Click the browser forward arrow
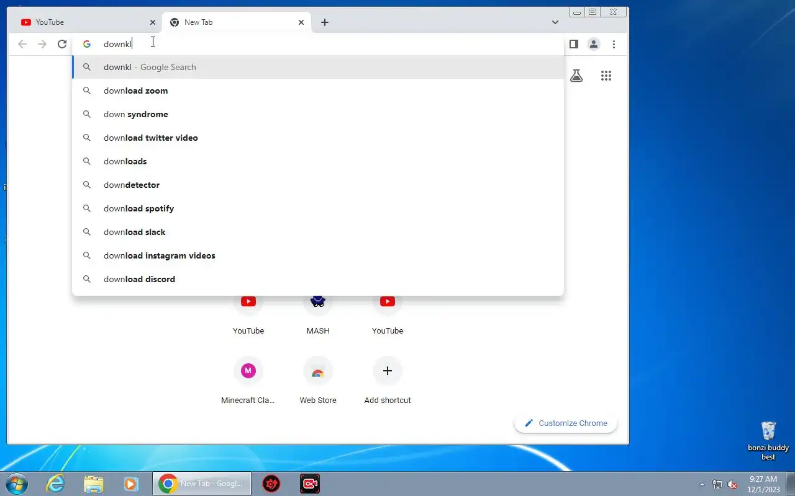 pyautogui.click(x=42, y=44)
